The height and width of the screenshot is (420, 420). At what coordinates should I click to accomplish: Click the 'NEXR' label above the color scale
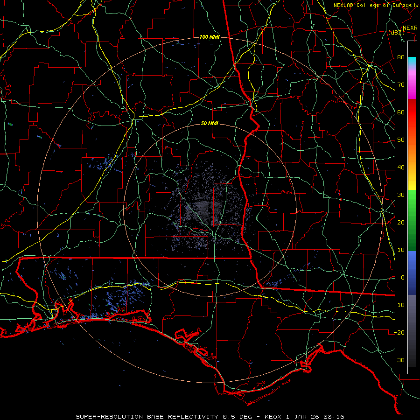(410, 28)
